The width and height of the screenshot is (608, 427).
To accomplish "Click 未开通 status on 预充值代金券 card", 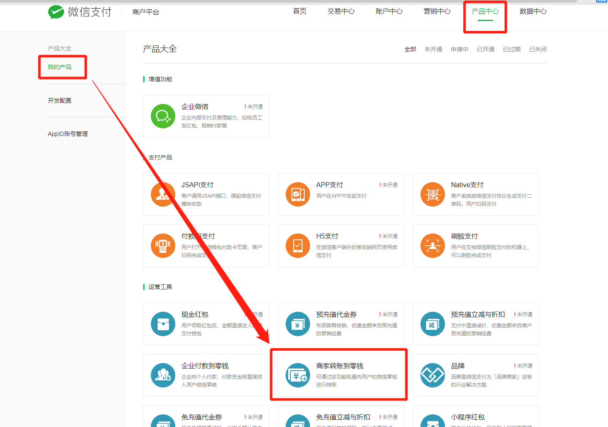I will (388, 315).
